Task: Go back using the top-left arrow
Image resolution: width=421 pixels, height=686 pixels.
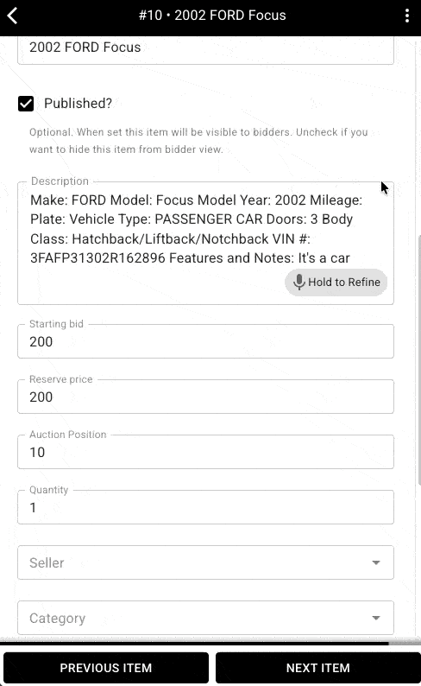Action: 13,16
